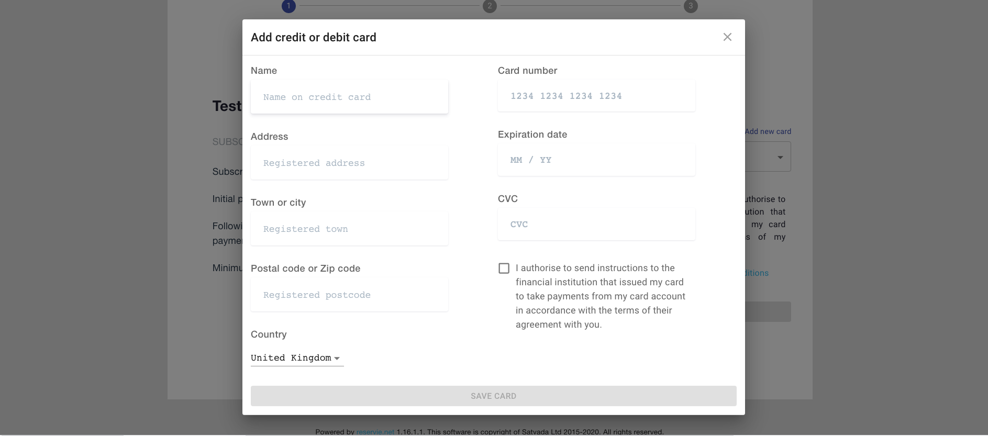Screen dimensions: 988x436
Task: Select step 1 in the progress indicator
Action: pos(288,6)
